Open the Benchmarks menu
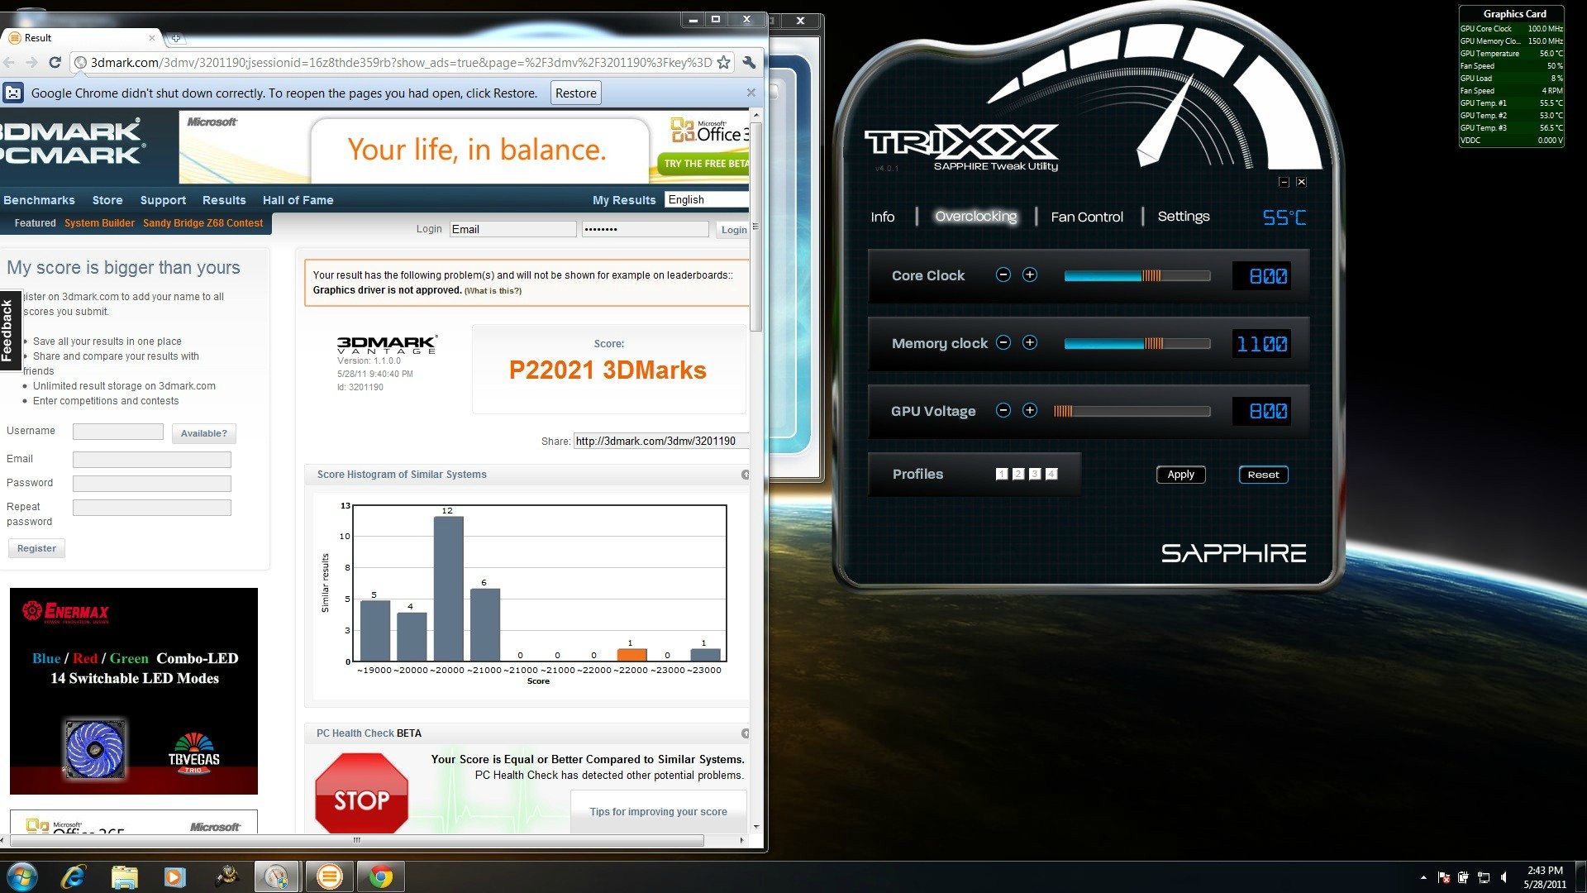 coord(39,200)
